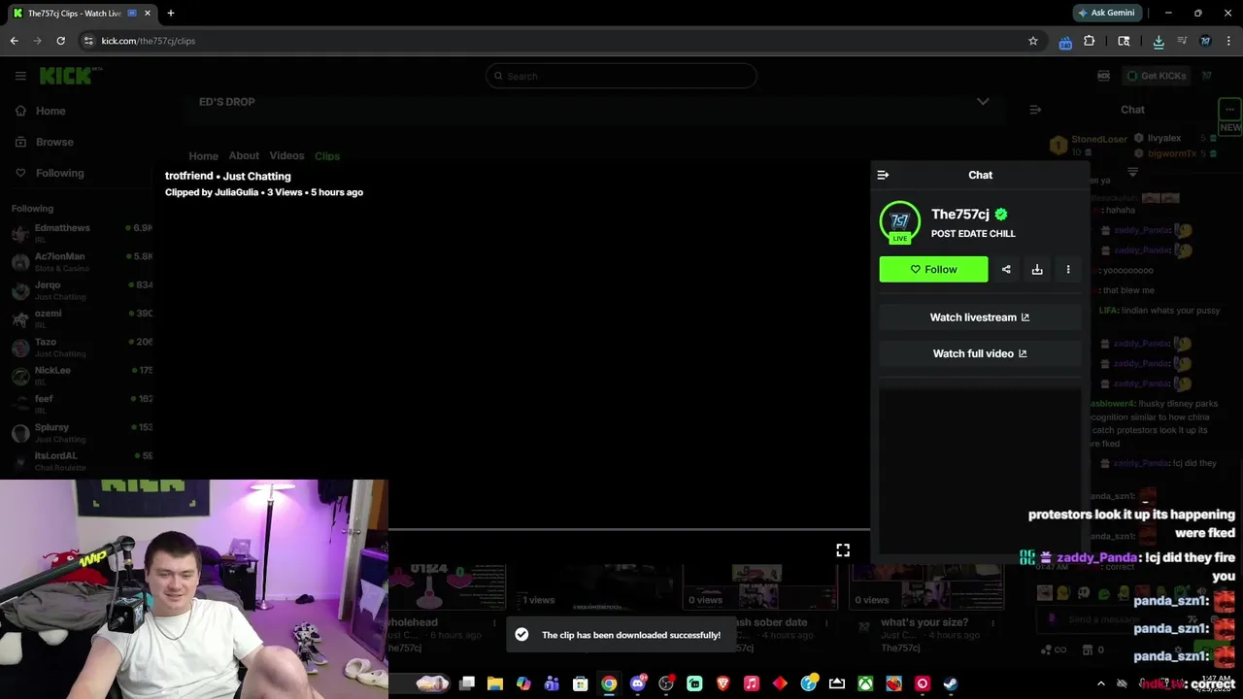Screen dimensions: 1243x699
Task: Open File Explorer from the taskbar
Action: [495, 683]
